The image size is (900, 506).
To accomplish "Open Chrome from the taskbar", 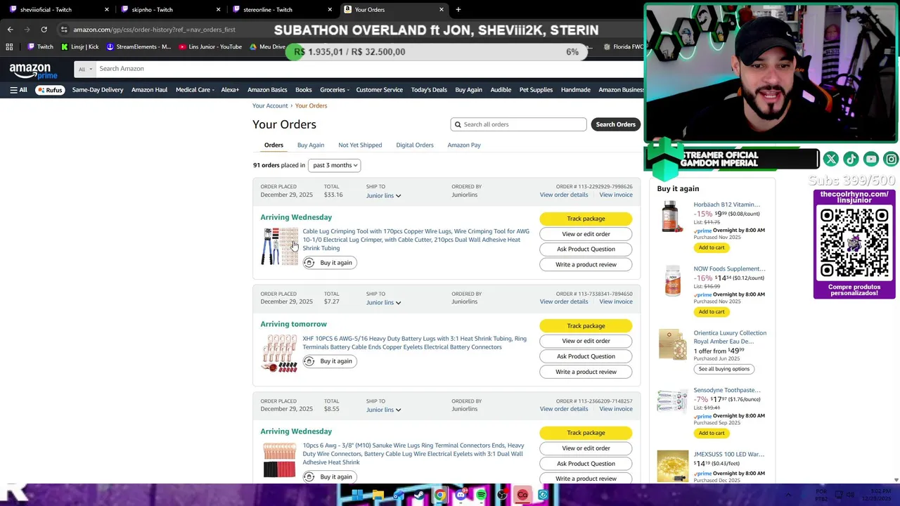I will pyautogui.click(x=440, y=495).
